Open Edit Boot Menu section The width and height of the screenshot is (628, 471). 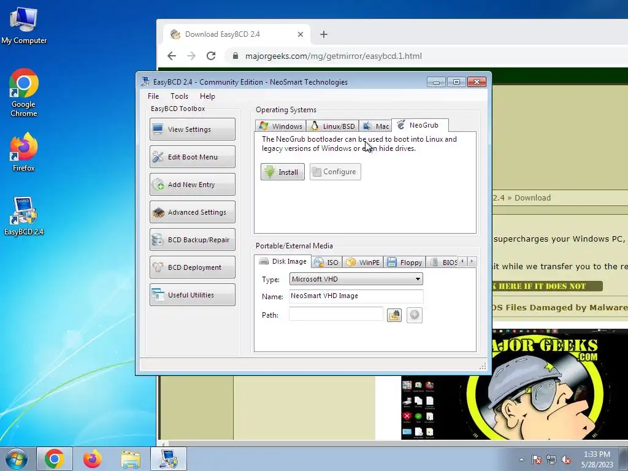[x=192, y=156]
